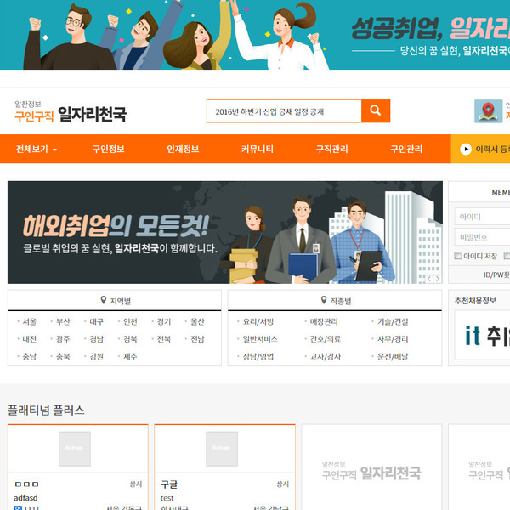Open the 커뮤니티 menu
The height and width of the screenshot is (510, 510).
(258, 150)
